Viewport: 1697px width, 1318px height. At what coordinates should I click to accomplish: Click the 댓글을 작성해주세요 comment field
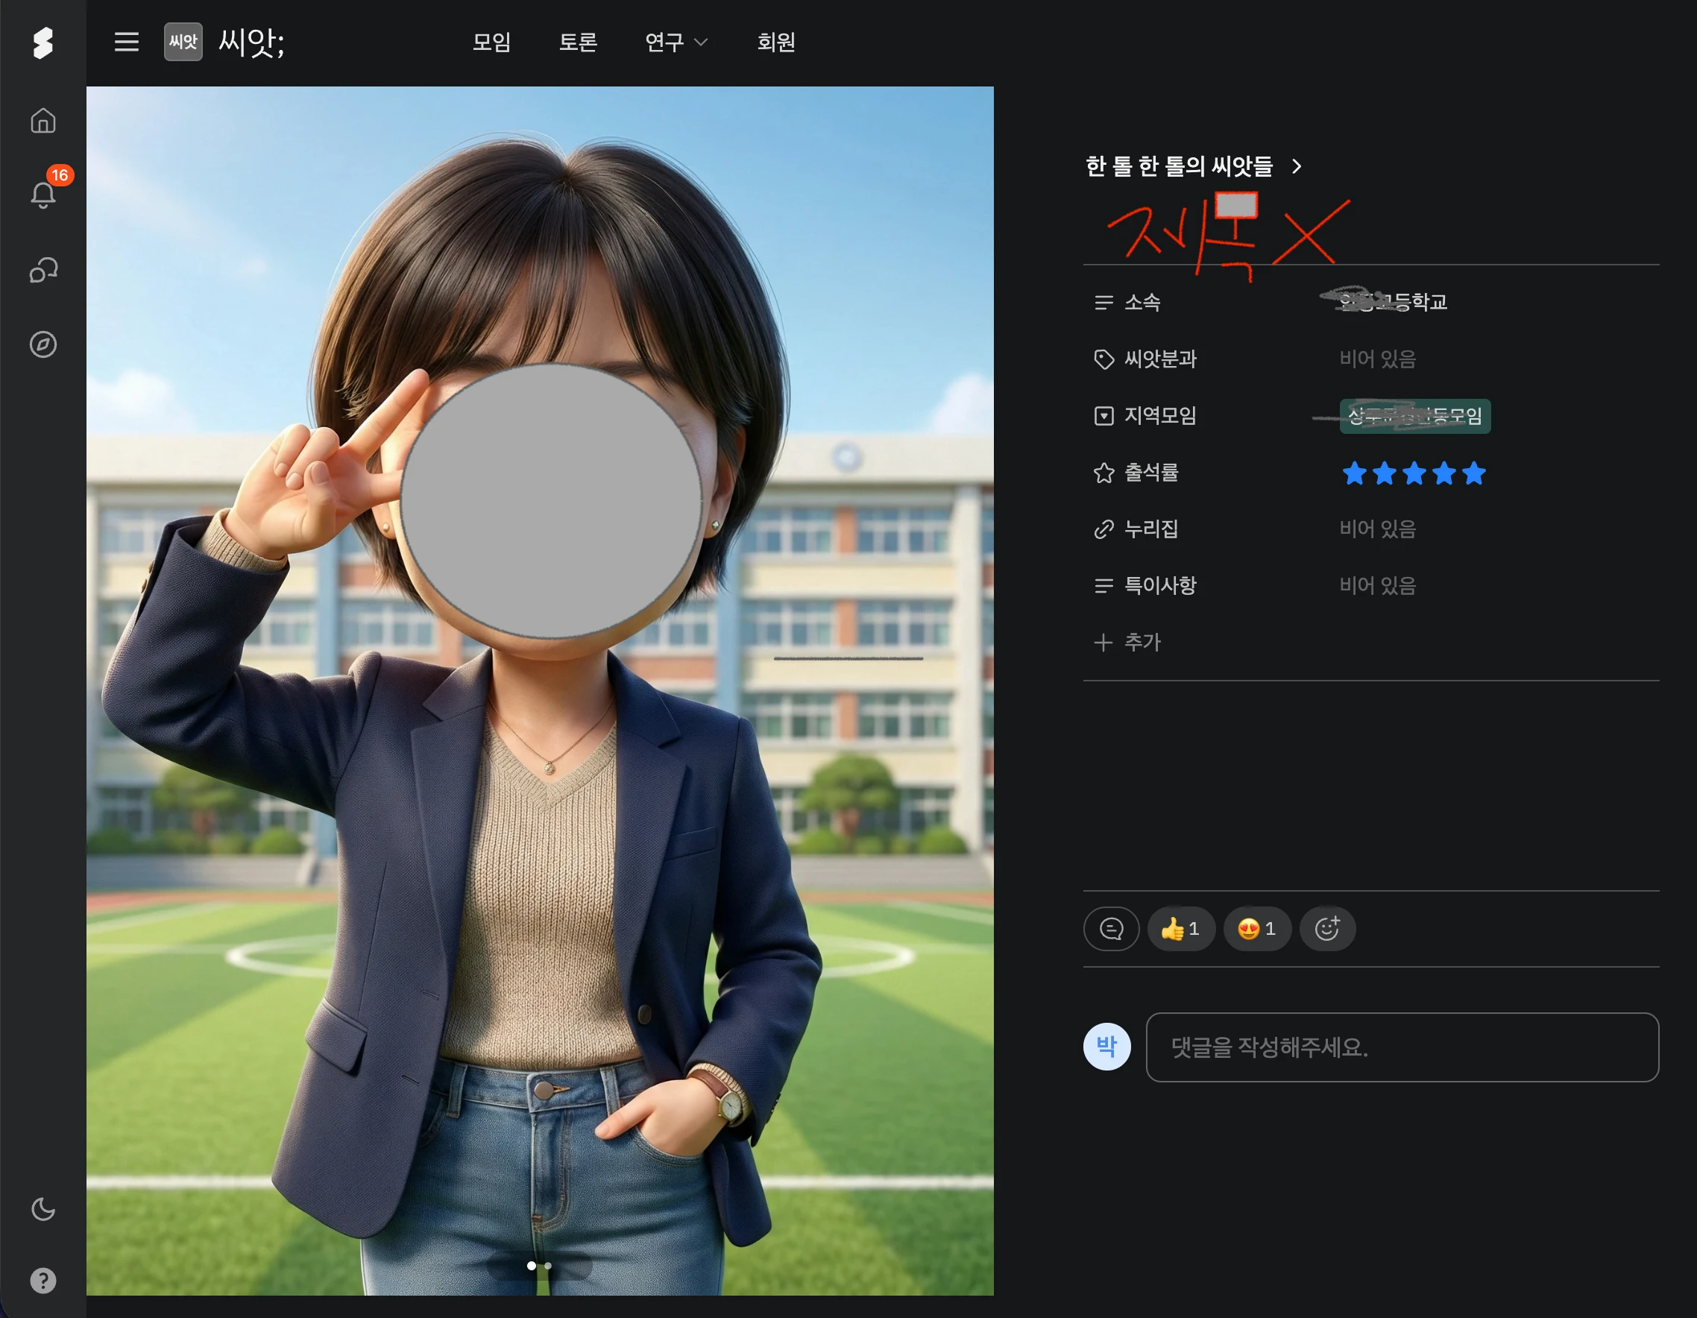point(1401,1047)
